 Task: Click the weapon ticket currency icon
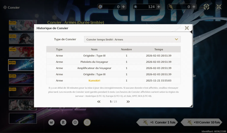[171, 7]
